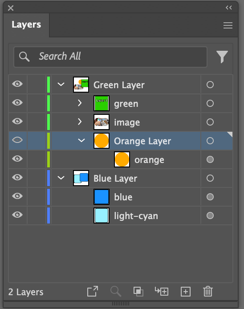
Task: Collapse the Green Layer chevron
Action: point(61,84)
